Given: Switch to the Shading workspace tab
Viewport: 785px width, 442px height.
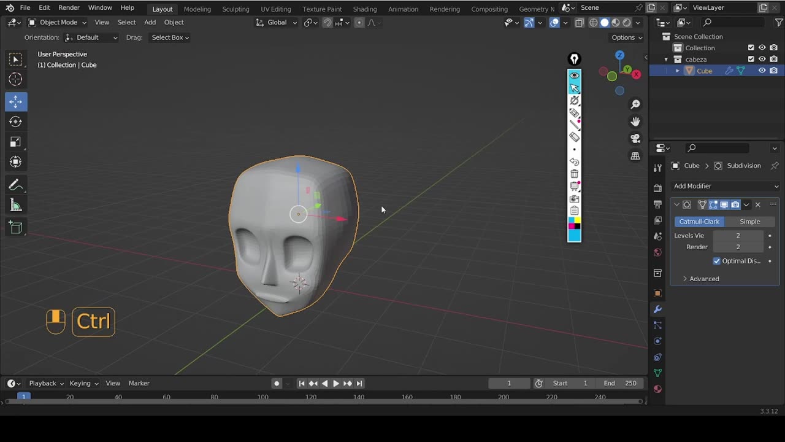Looking at the screenshot, I should click(365, 9).
